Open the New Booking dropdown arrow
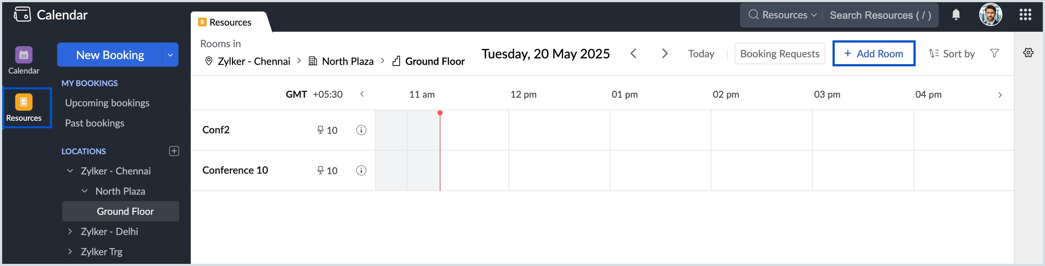The image size is (1045, 266). coord(171,55)
